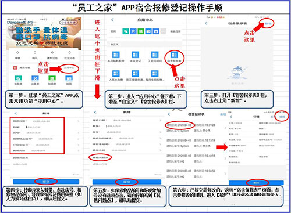Go back from the empty 宿舍报修表 page
291x213 pixels.
click(x=206, y=23)
